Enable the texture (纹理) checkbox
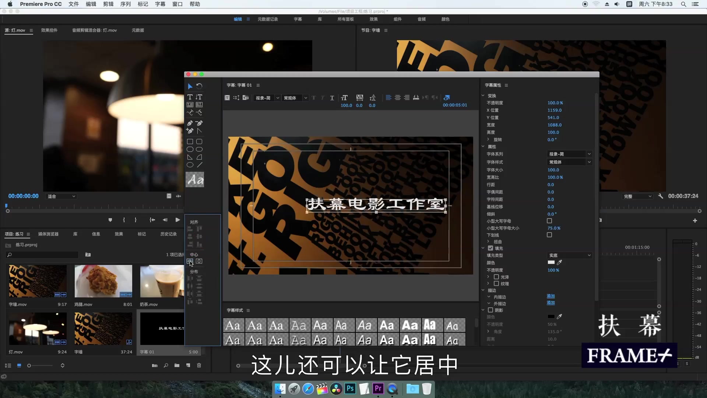707x398 pixels. tap(496, 283)
